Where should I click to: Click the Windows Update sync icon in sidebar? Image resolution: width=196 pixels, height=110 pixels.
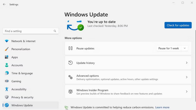pyautogui.click(x=7, y=105)
